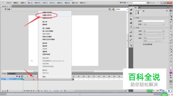Open the Info panel icon
Viewport: 173px width, 96px height.
[131, 23]
